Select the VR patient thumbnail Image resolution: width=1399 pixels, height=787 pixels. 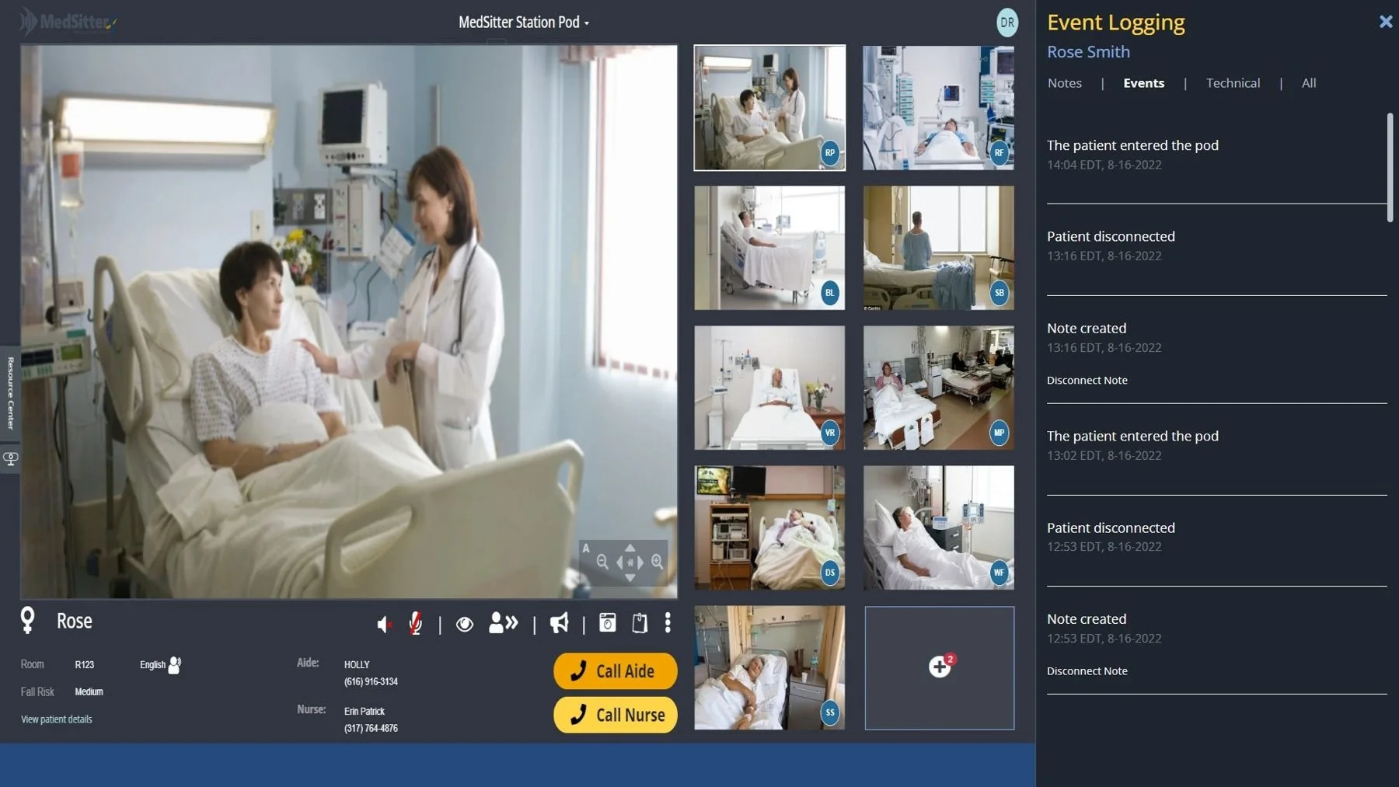click(769, 388)
